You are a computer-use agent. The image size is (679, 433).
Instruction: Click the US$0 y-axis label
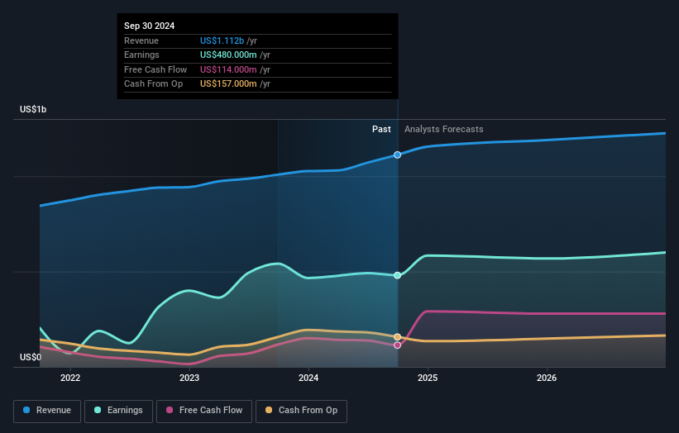pos(31,357)
